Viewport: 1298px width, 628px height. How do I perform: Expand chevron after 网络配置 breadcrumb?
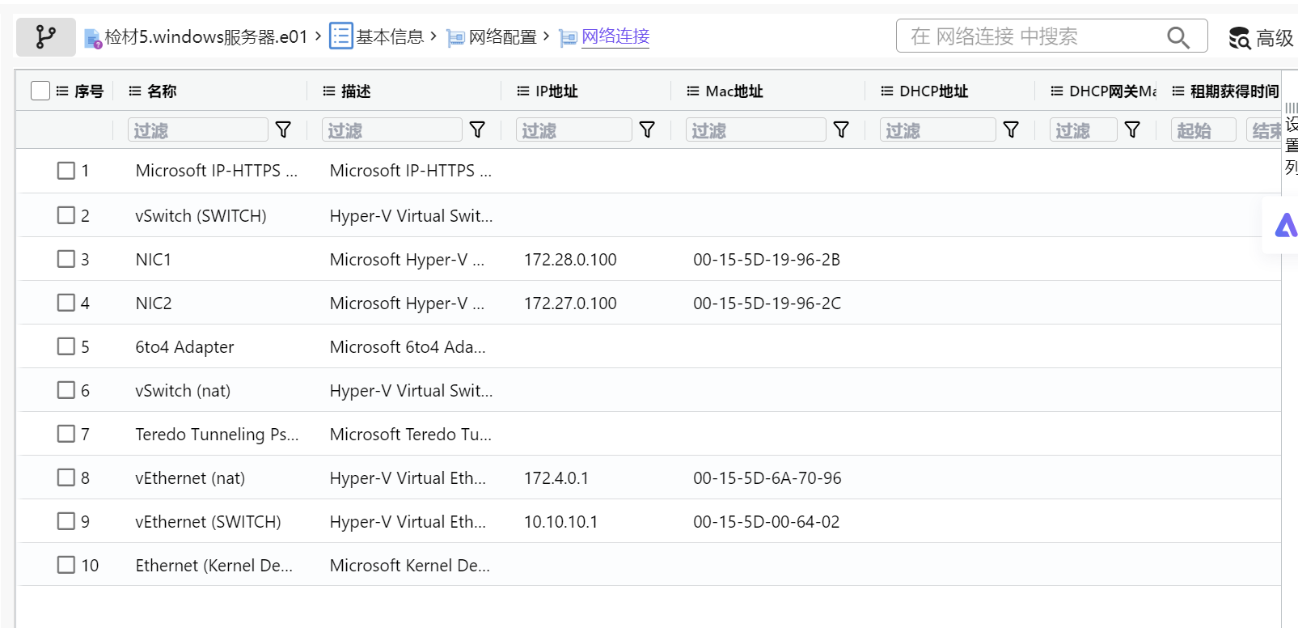point(547,36)
